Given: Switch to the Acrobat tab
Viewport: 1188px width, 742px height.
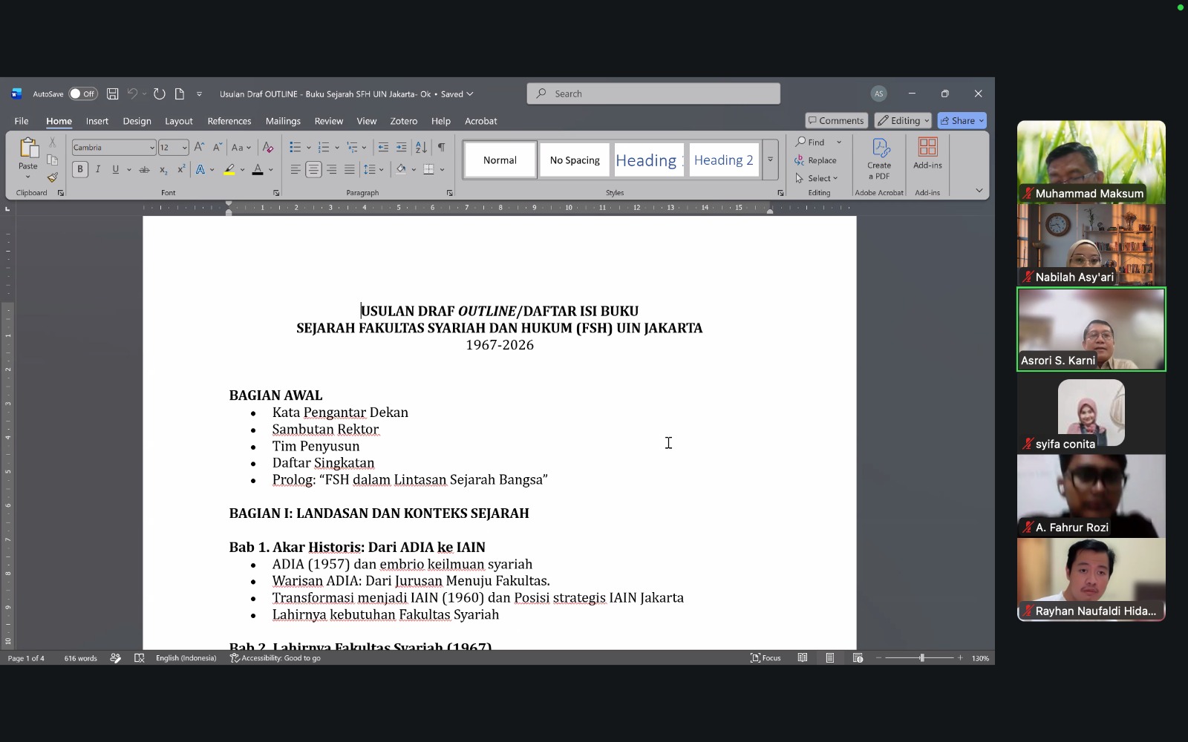Looking at the screenshot, I should click(480, 121).
